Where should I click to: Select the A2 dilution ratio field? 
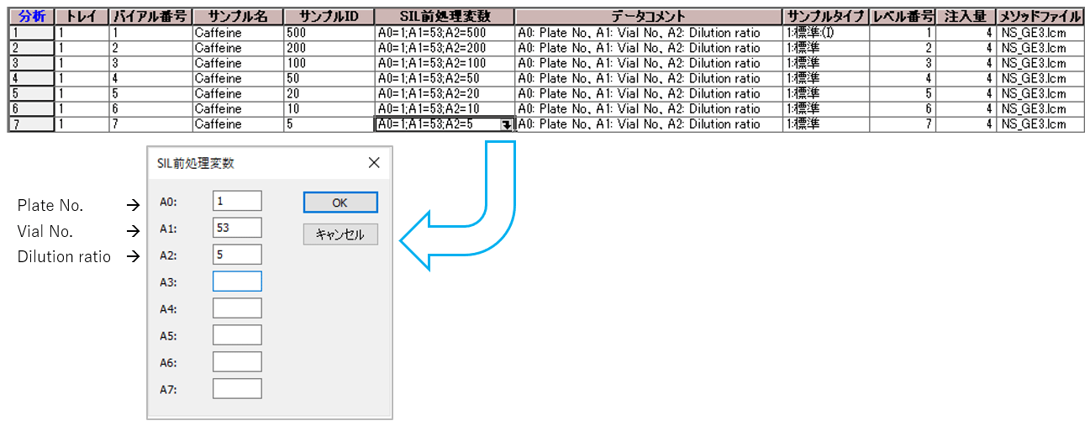(237, 255)
